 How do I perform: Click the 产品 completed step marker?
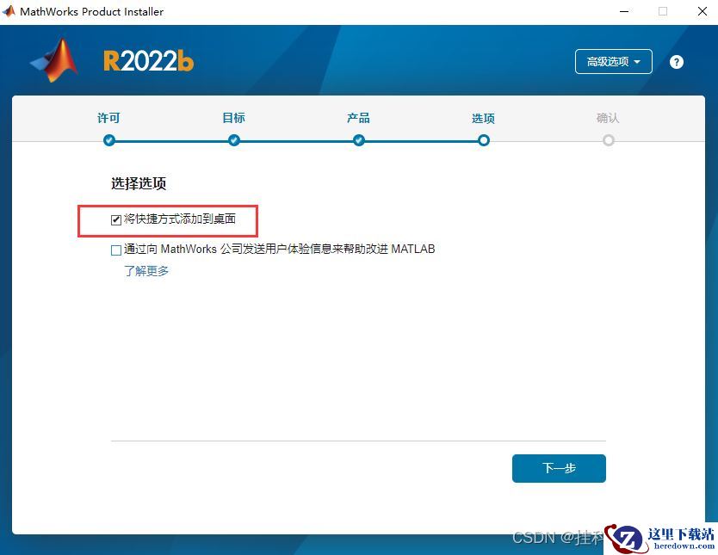coord(359,140)
